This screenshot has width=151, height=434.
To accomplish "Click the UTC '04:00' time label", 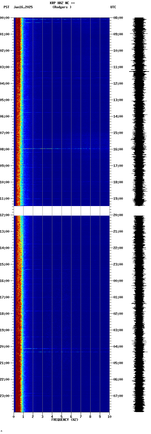I will tap(118, 347).
